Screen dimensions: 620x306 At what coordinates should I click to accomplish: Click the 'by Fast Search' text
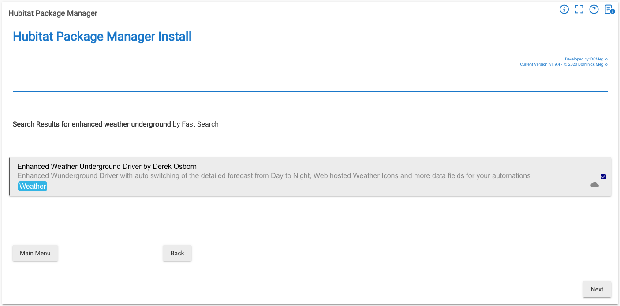(196, 124)
